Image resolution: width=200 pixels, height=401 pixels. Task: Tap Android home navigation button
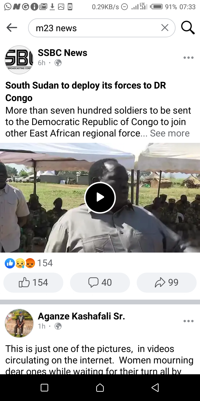pos(100,388)
